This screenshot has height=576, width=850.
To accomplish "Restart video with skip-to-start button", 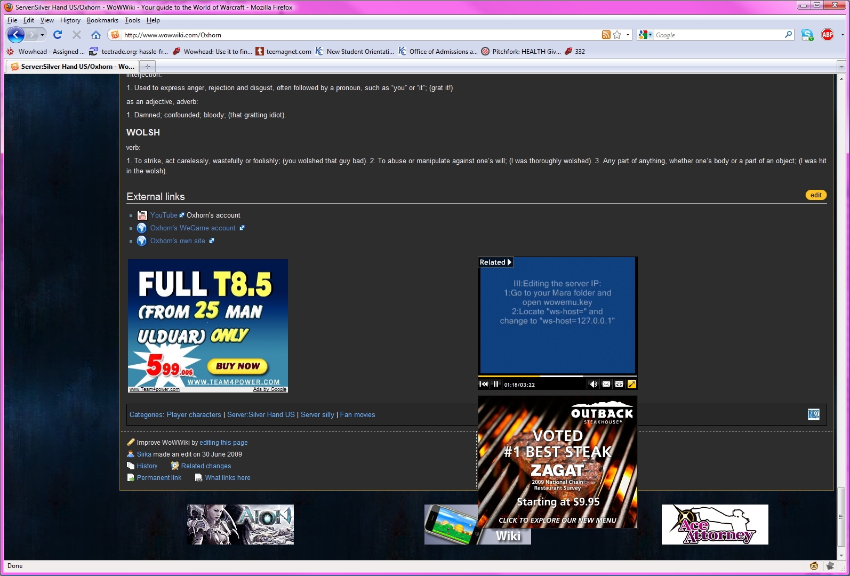I will pyautogui.click(x=483, y=384).
